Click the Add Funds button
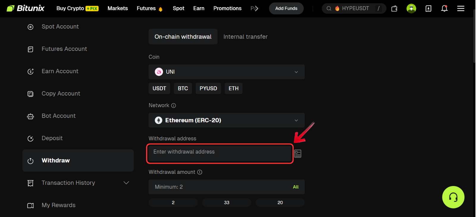The width and height of the screenshot is (476, 217). (x=286, y=8)
